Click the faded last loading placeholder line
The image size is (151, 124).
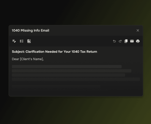coord(56,87)
